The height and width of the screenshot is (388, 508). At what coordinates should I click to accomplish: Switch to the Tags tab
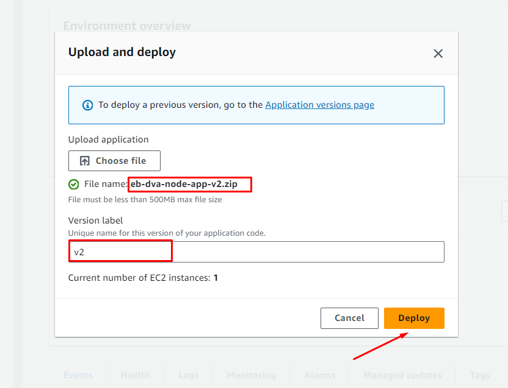click(x=480, y=375)
